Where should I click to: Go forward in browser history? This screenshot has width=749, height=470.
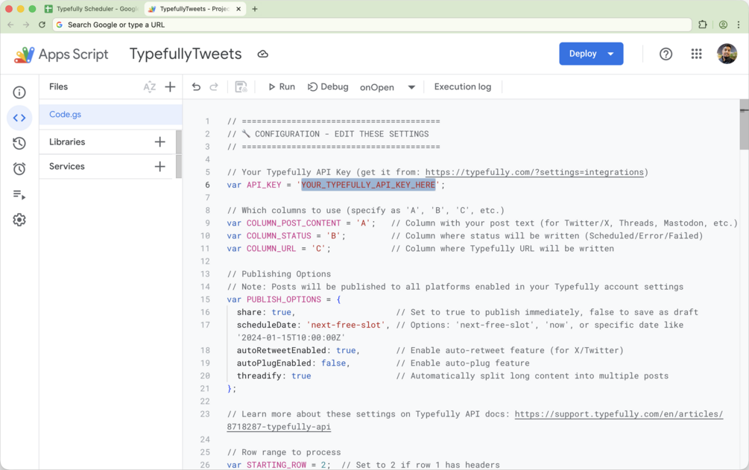(x=26, y=25)
